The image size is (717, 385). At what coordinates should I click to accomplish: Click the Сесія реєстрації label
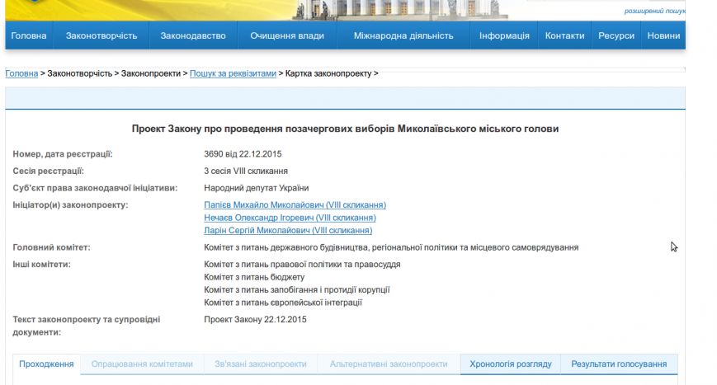coord(49,171)
